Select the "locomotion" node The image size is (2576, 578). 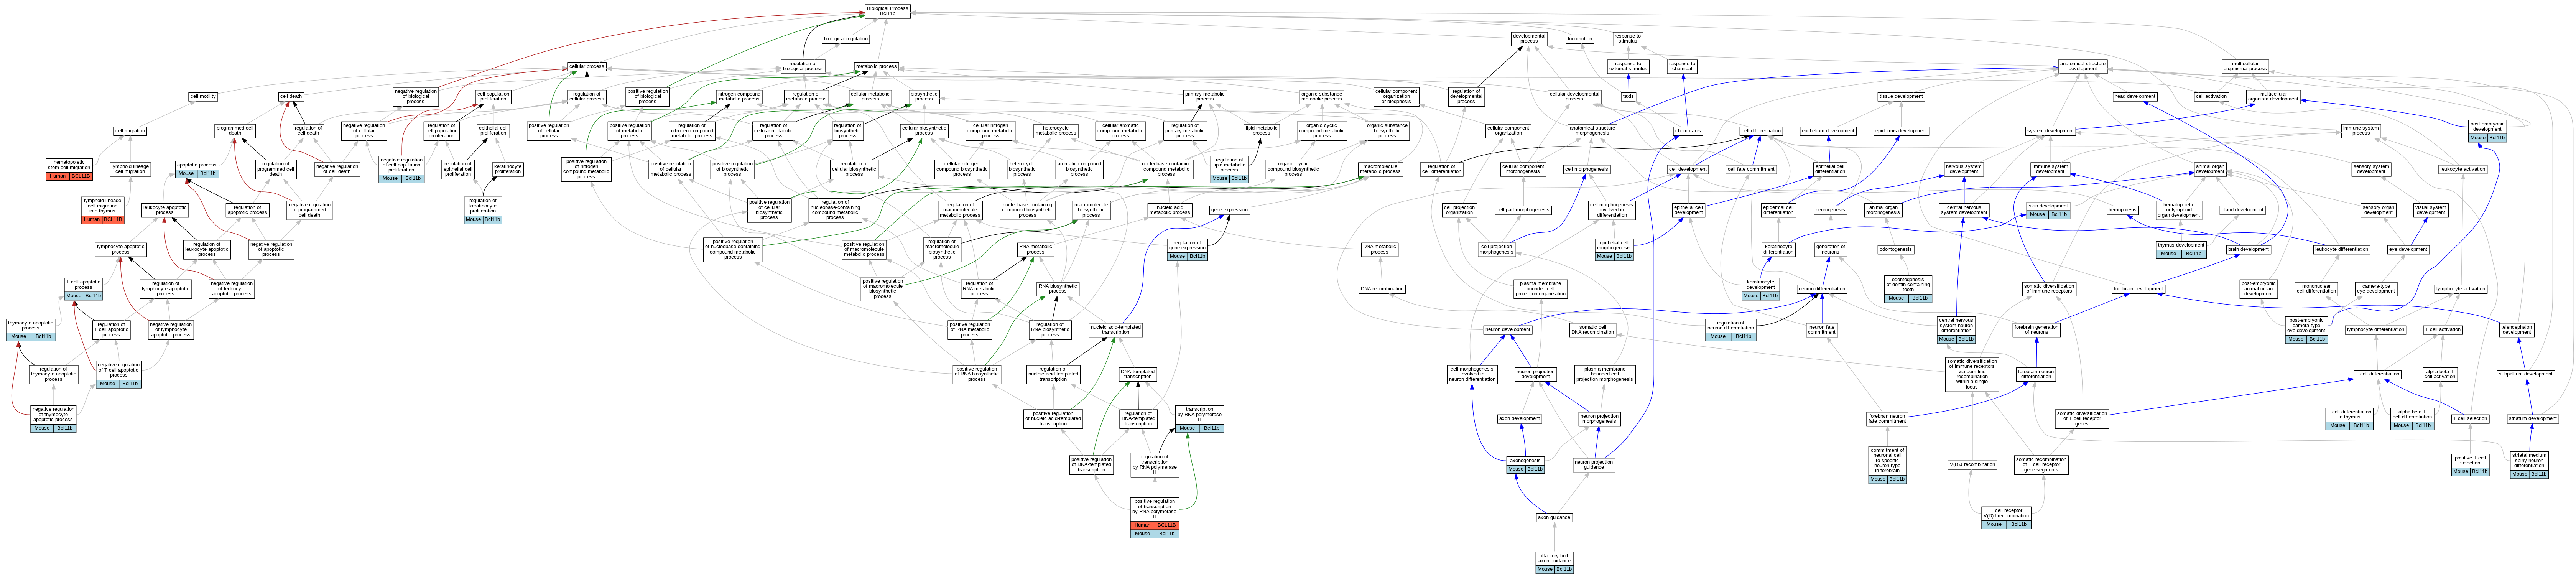click(x=1580, y=39)
